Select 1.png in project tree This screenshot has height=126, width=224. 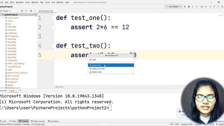10,21
